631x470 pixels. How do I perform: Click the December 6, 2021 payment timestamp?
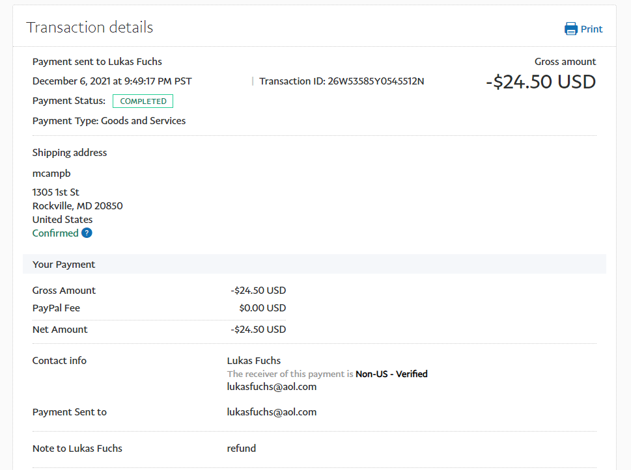pyautogui.click(x=112, y=81)
